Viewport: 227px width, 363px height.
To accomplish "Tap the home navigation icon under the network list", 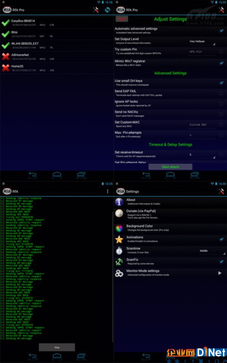I will coord(57,175).
